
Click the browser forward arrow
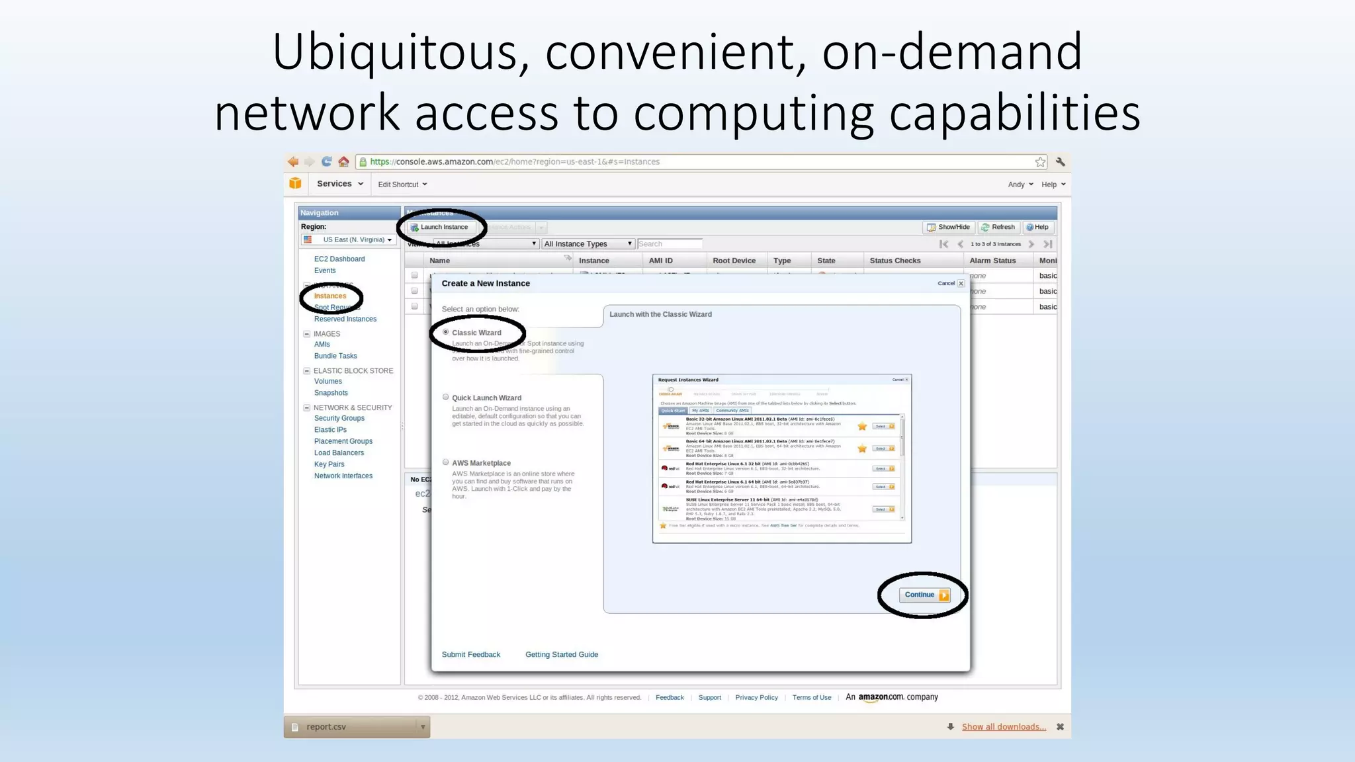click(309, 161)
